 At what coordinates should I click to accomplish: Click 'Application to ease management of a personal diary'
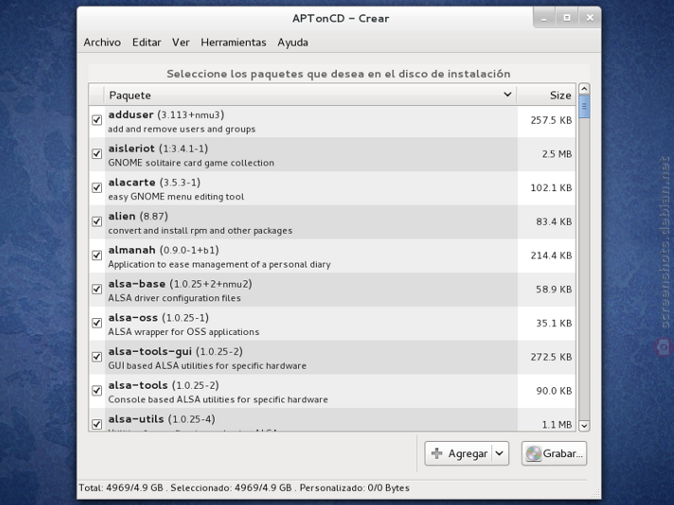[219, 264]
